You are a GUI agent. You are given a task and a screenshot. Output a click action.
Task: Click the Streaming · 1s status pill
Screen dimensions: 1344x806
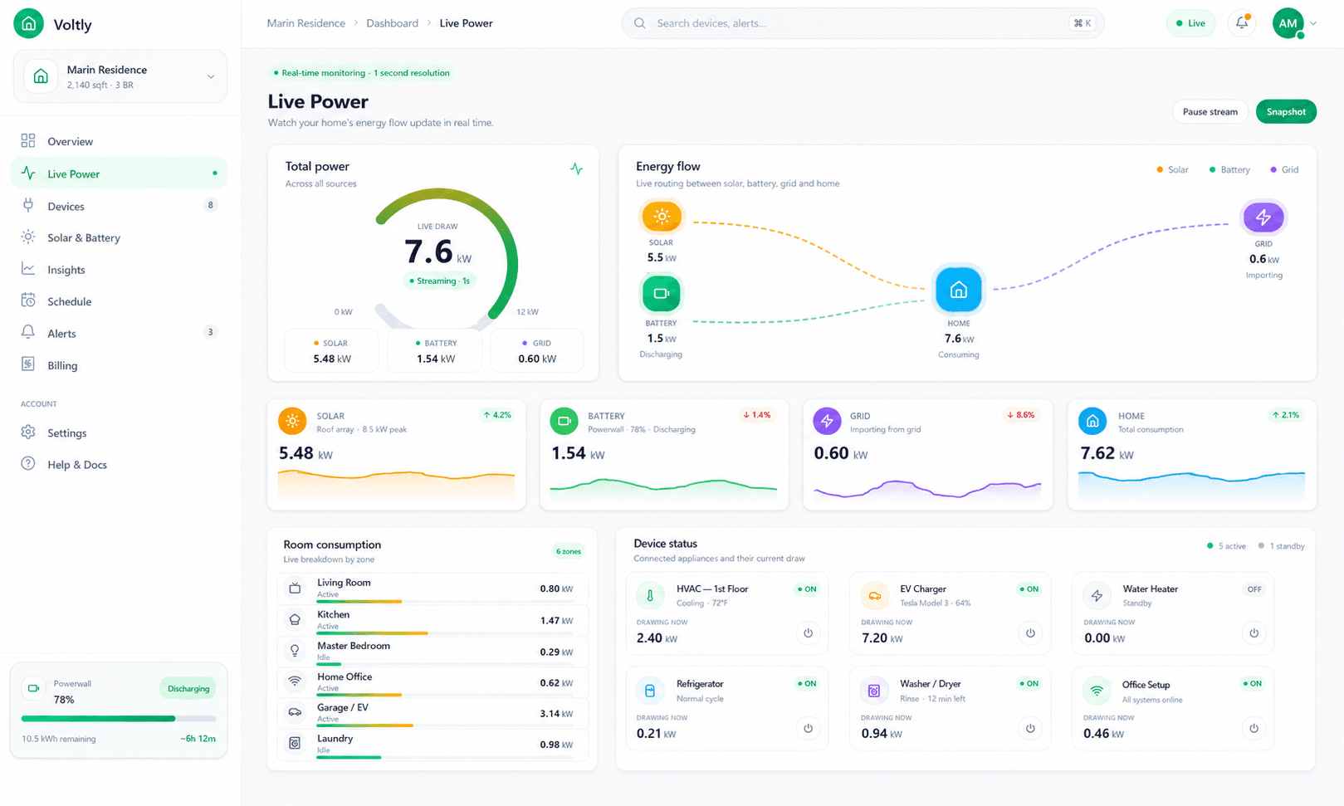(440, 281)
